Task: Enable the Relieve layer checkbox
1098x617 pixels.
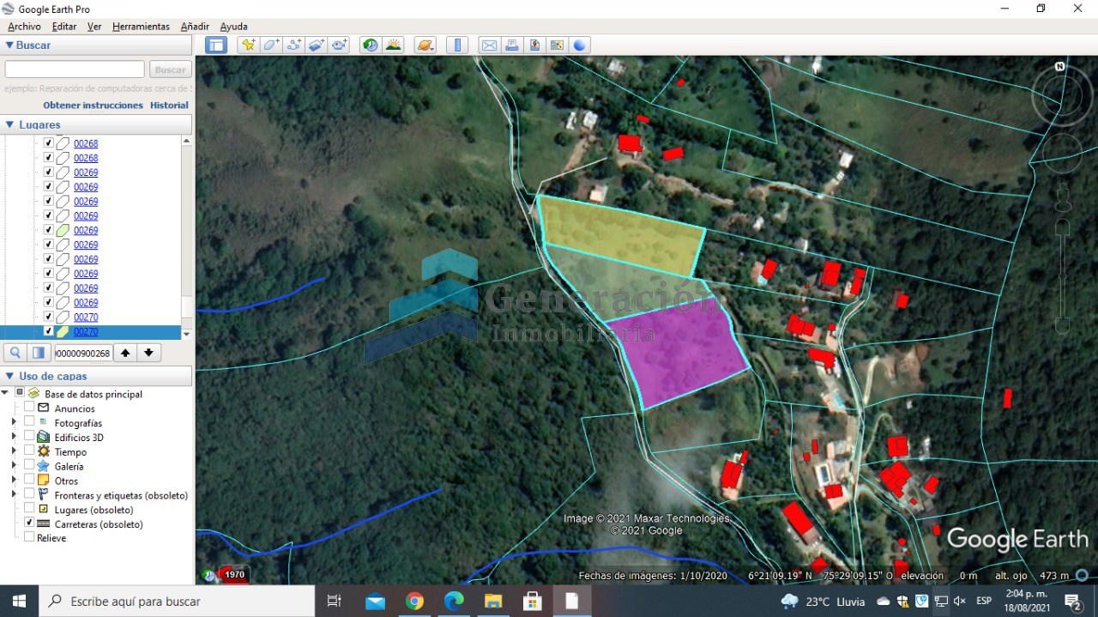Action: 29,537
